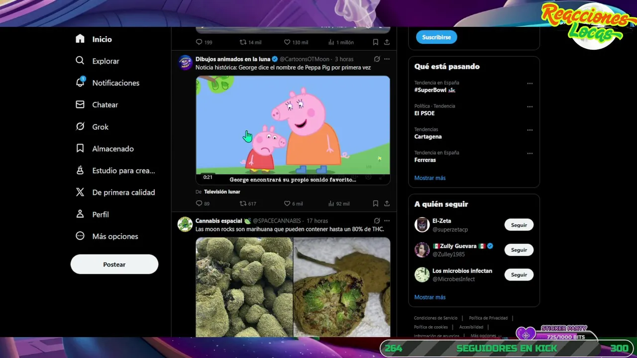The width and height of the screenshot is (637, 358).
Task: Open the Almacenado bookmark icon in sidebar
Action: 80,148
